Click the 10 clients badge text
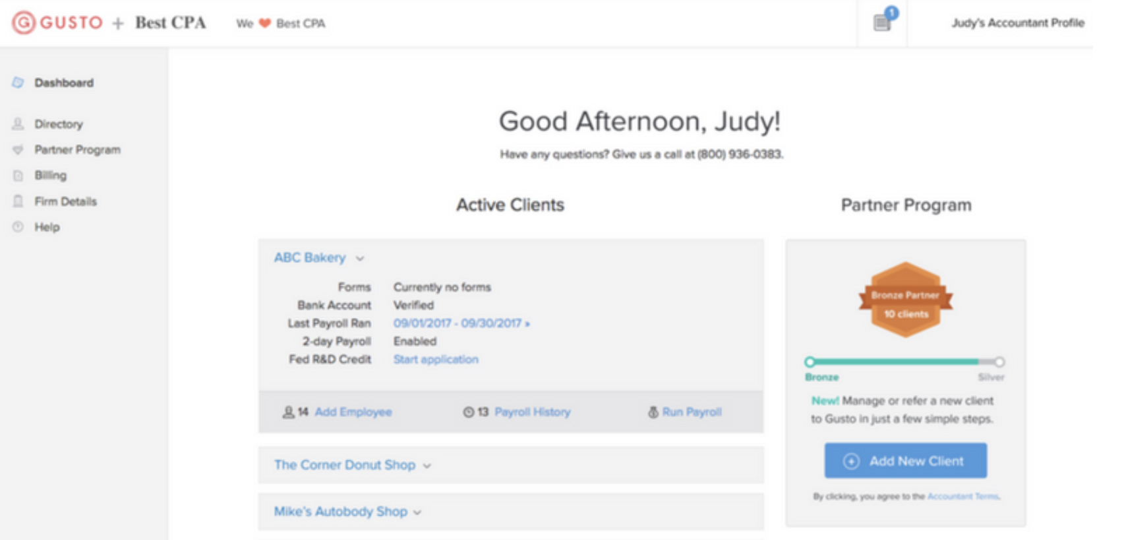Screen dimensions: 1122x540 click(906, 314)
